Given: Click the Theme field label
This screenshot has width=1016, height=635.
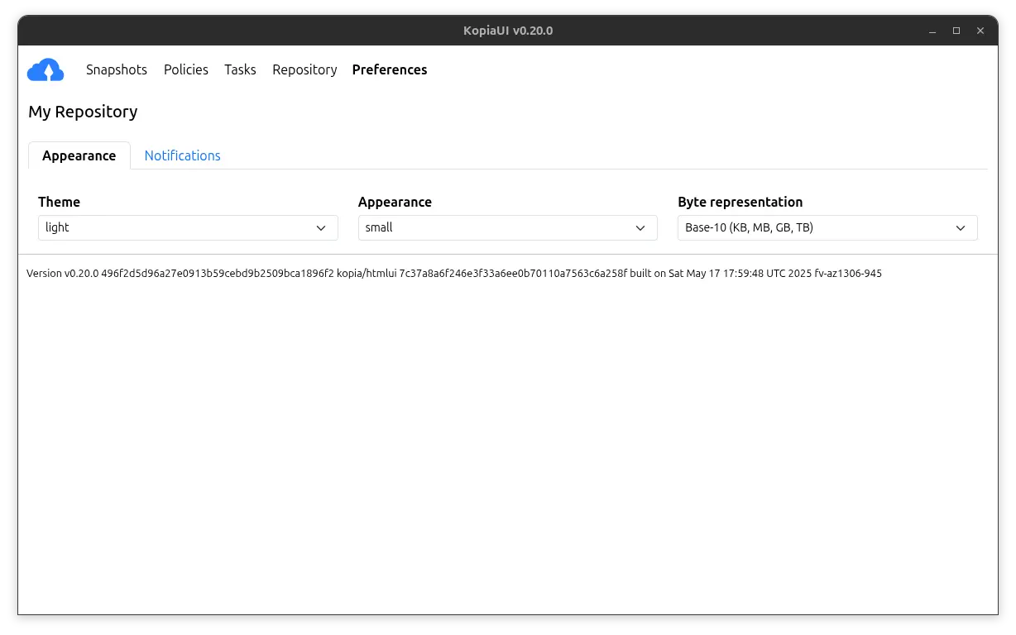Looking at the screenshot, I should 59,202.
